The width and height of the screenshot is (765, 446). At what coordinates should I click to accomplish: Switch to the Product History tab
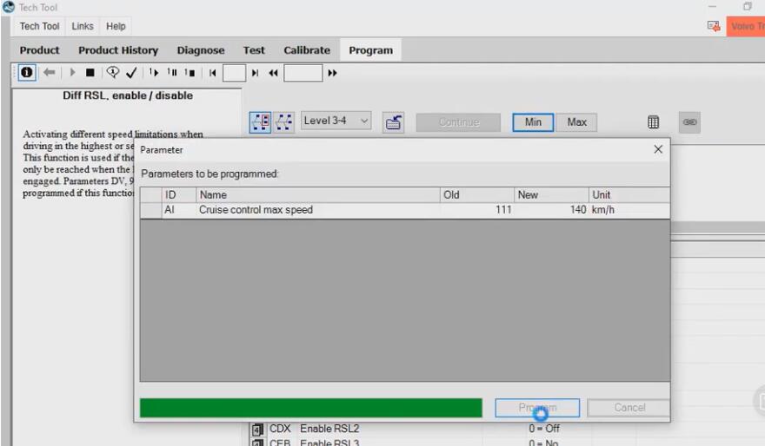coord(118,50)
